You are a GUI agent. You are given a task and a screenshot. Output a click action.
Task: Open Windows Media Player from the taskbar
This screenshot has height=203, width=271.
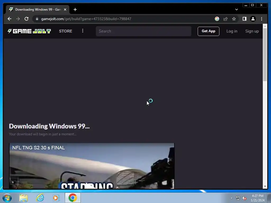point(56,198)
